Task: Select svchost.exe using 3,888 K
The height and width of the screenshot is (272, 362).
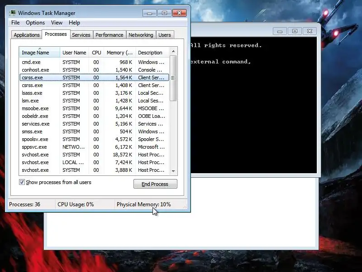Action: pyautogui.click(x=94, y=170)
